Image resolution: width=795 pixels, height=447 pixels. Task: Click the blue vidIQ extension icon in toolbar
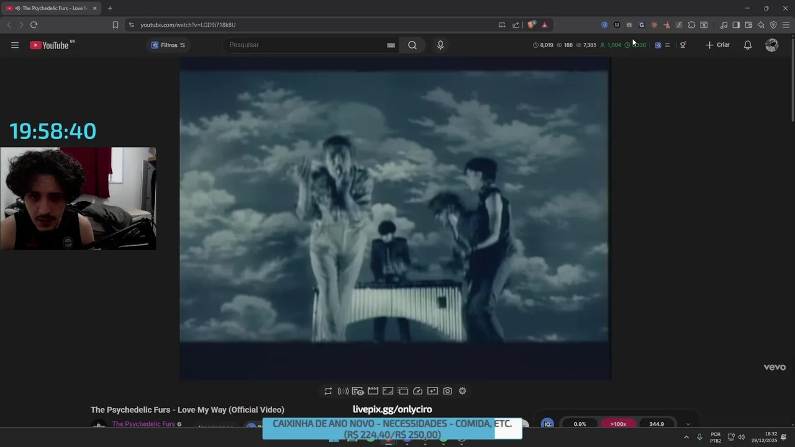[604, 25]
